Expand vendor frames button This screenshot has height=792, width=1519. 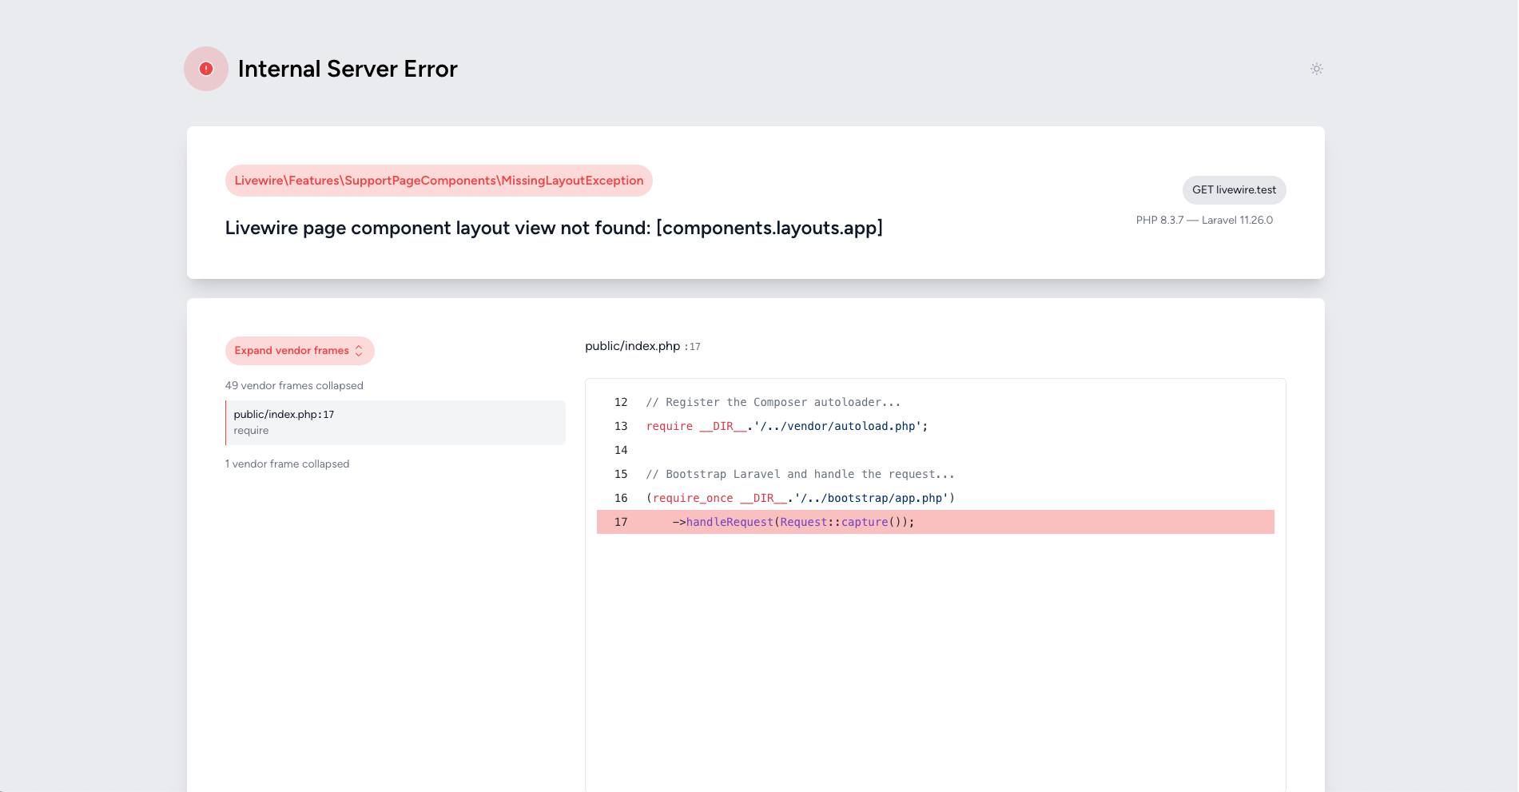300,351
